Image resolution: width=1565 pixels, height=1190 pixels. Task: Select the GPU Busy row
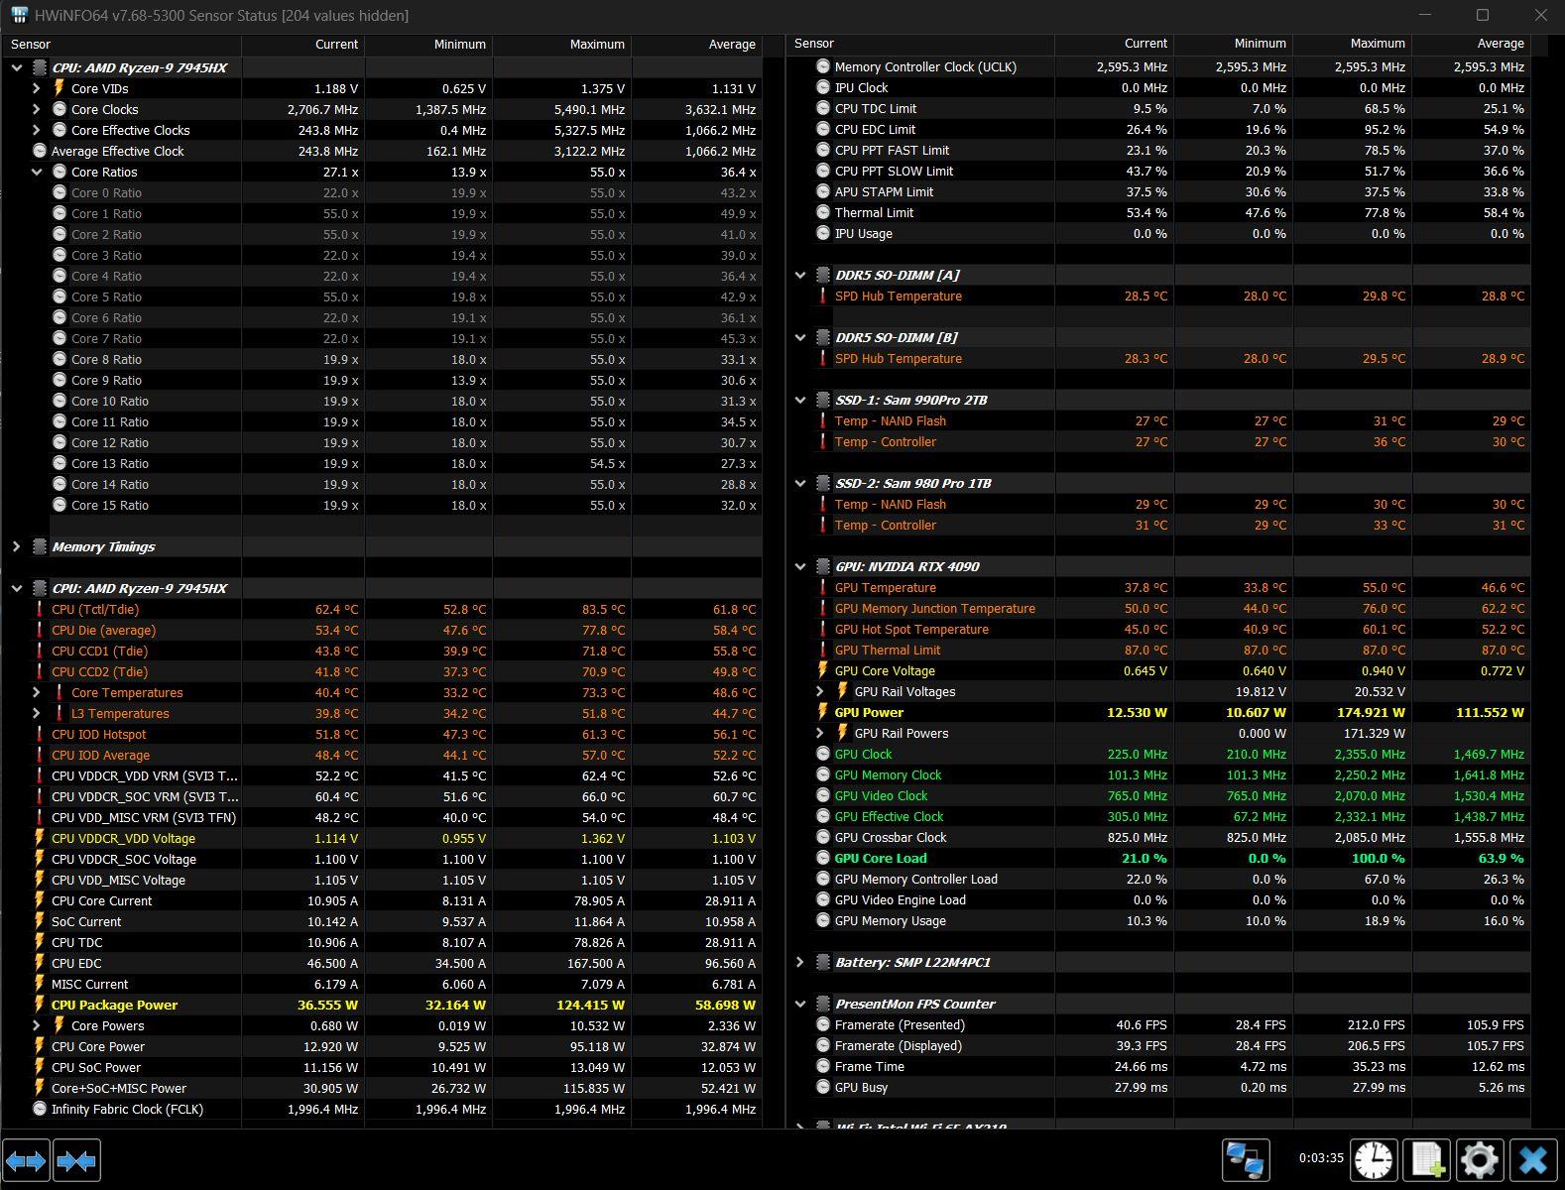click(1157, 1087)
